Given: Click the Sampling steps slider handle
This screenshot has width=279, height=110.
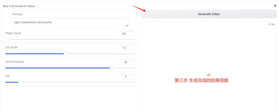Looking at the screenshot, I should (112, 68).
